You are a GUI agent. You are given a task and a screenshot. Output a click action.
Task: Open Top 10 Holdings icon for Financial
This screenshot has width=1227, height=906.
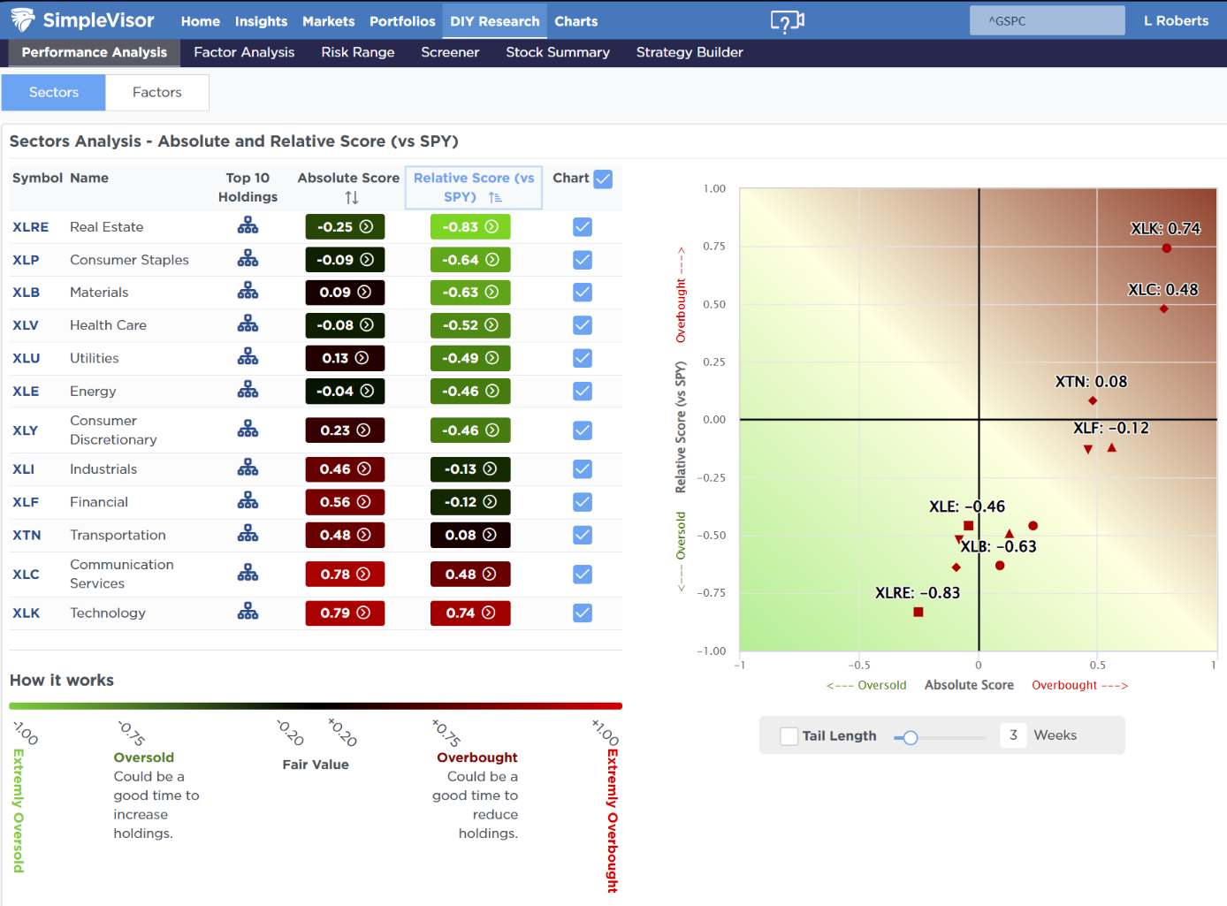[x=248, y=501]
